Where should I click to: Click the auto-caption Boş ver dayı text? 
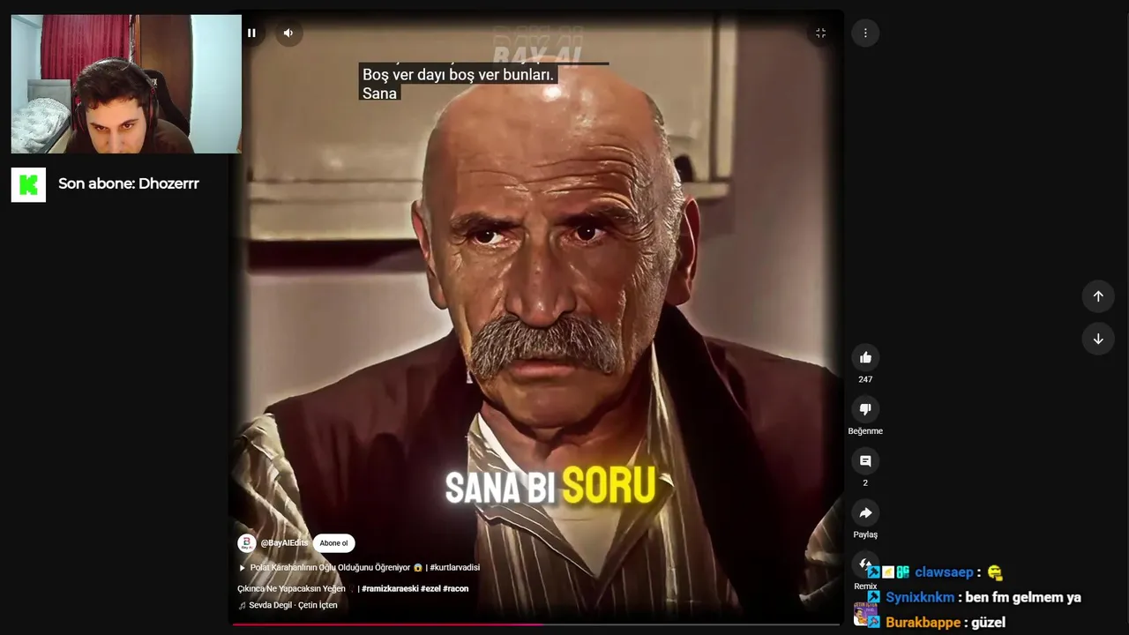[458, 75]
